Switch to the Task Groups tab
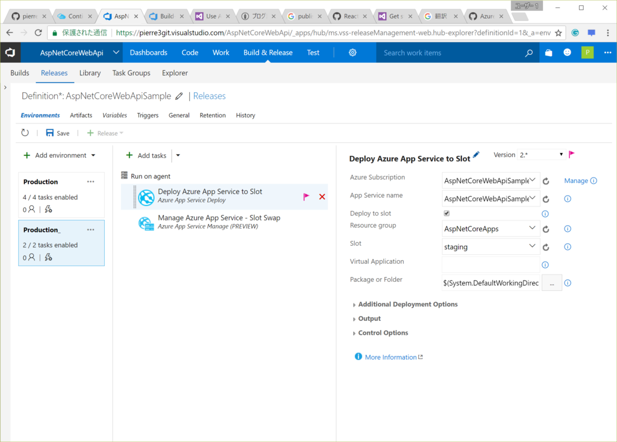The height and width of the screenshot is (442, 617). [131, 73]
